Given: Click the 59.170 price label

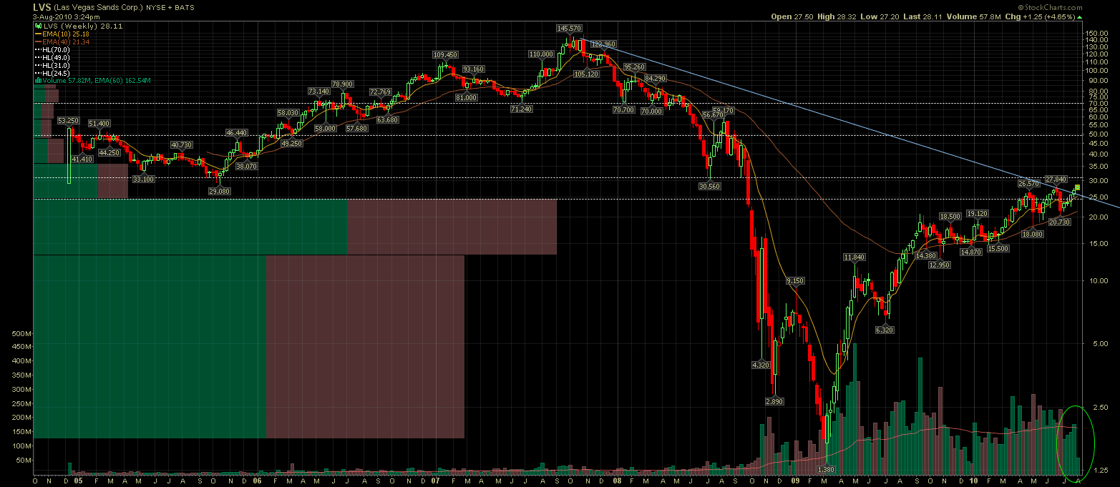Looking at the screenshot, I should coord(724,110).
